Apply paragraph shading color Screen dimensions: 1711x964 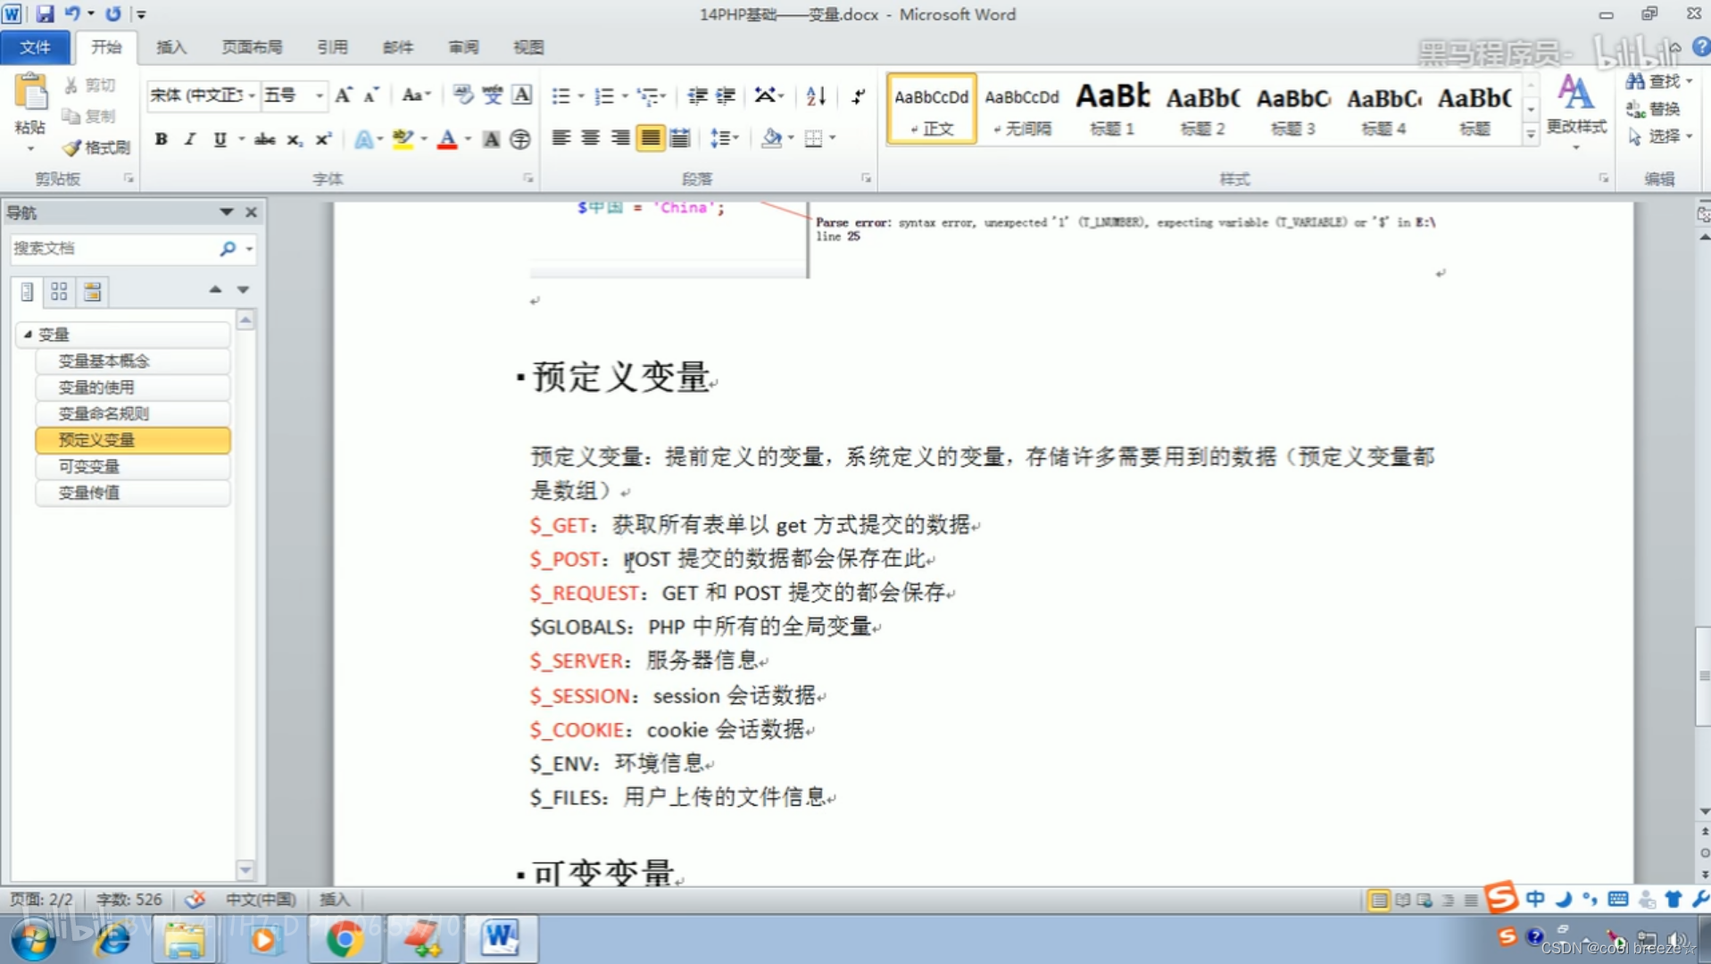click(x=772, y=137)
